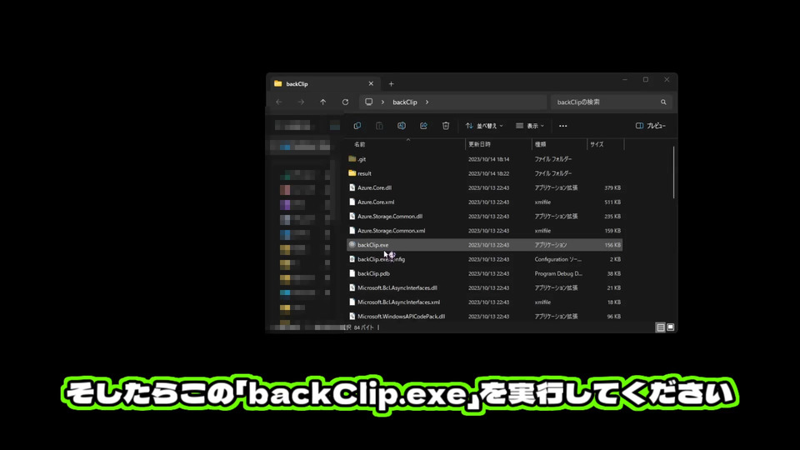Select file name Azure.Core.xml
Image resolution: width=800 pixels, height=450 pixels.
[376, 202]
